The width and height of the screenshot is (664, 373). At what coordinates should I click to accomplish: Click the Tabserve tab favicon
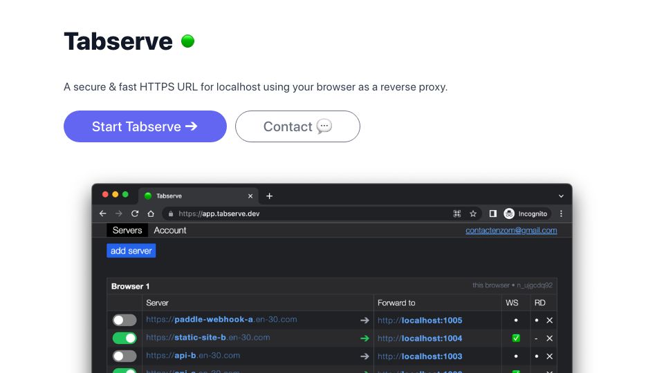coord(148,195)
